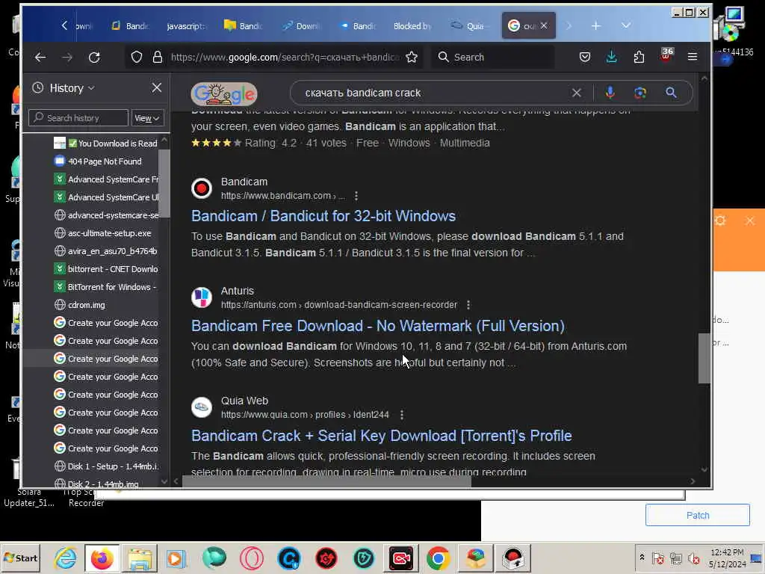765x574 pixels.
Task: Click the URL address bar
Action: [x=285, y=57]
